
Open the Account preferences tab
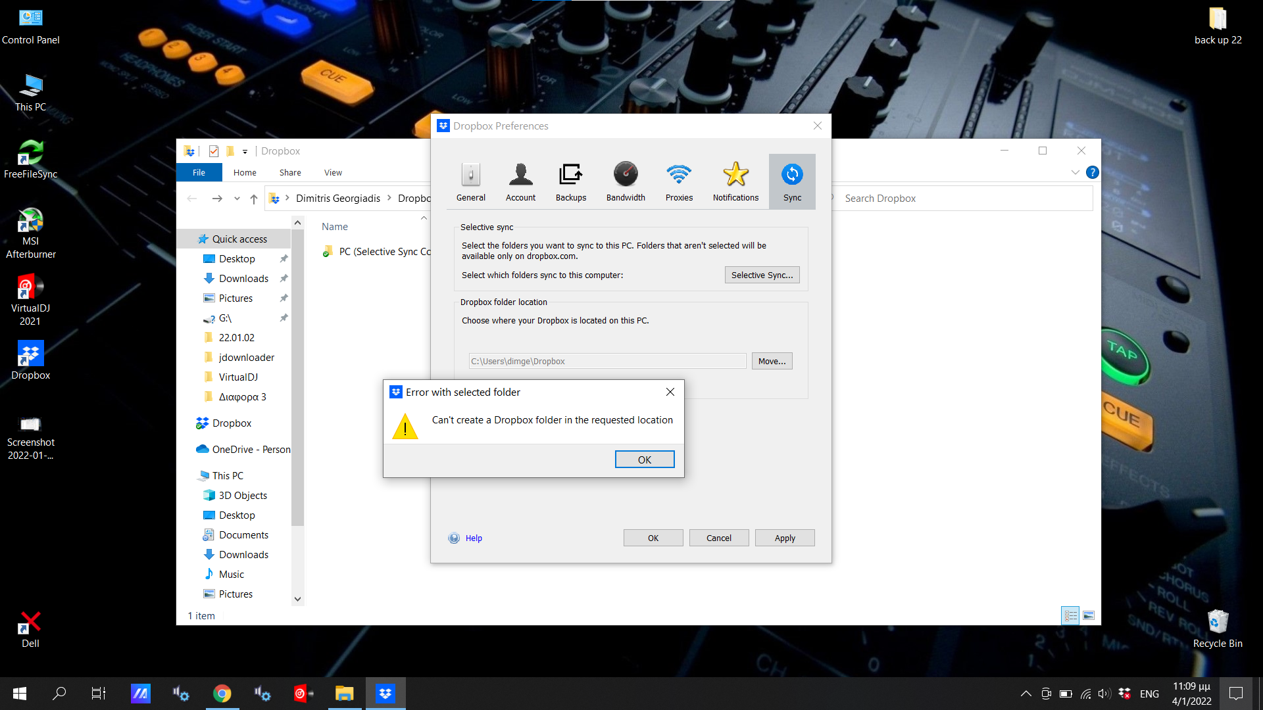520,182
